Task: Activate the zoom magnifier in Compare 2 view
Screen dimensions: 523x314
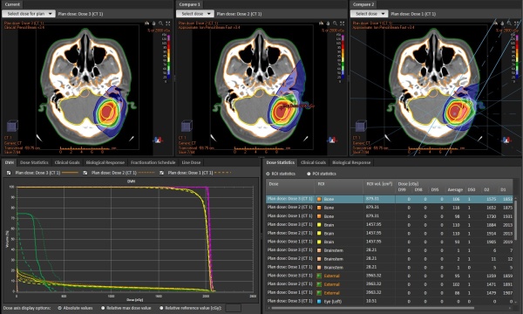Action: point(509,23)
